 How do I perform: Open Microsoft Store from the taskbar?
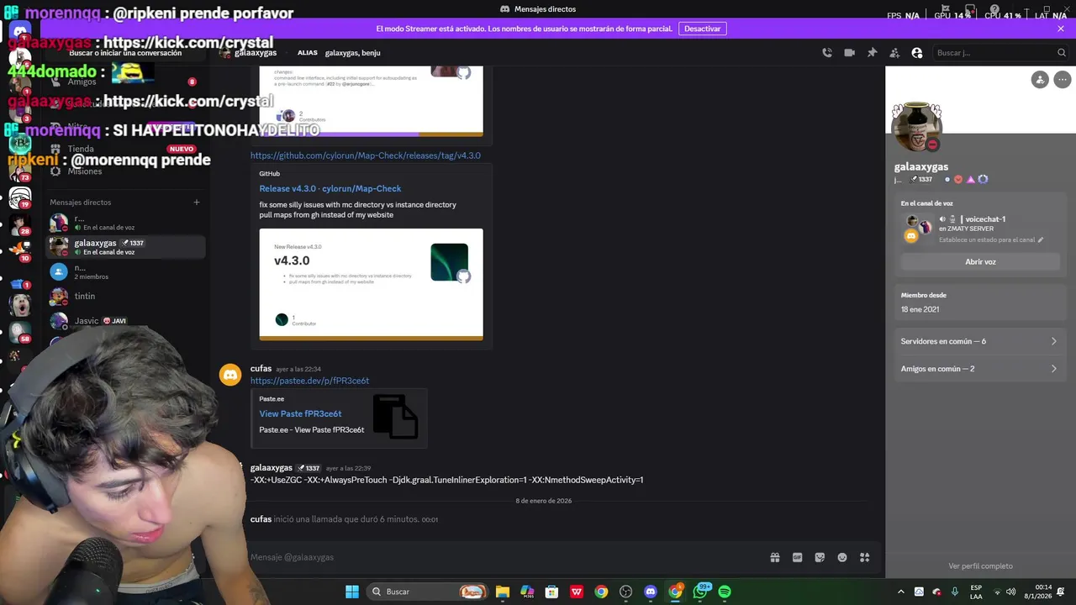[x=551, y=592]
